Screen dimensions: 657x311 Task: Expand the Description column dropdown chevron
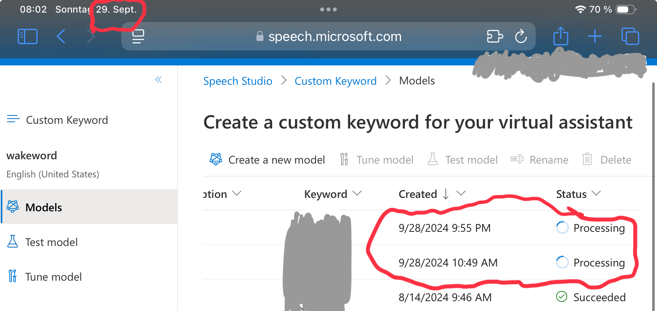(237, 194)
